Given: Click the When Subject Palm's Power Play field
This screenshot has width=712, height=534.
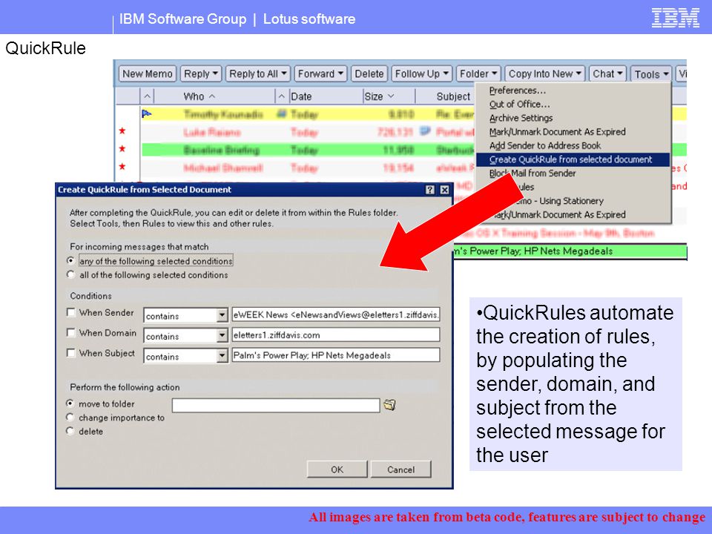Looking at the screenshot, I should 335,355.
